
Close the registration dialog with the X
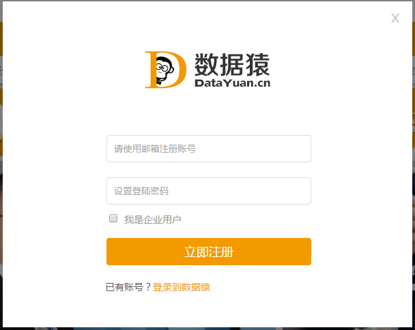coord(395,18)
